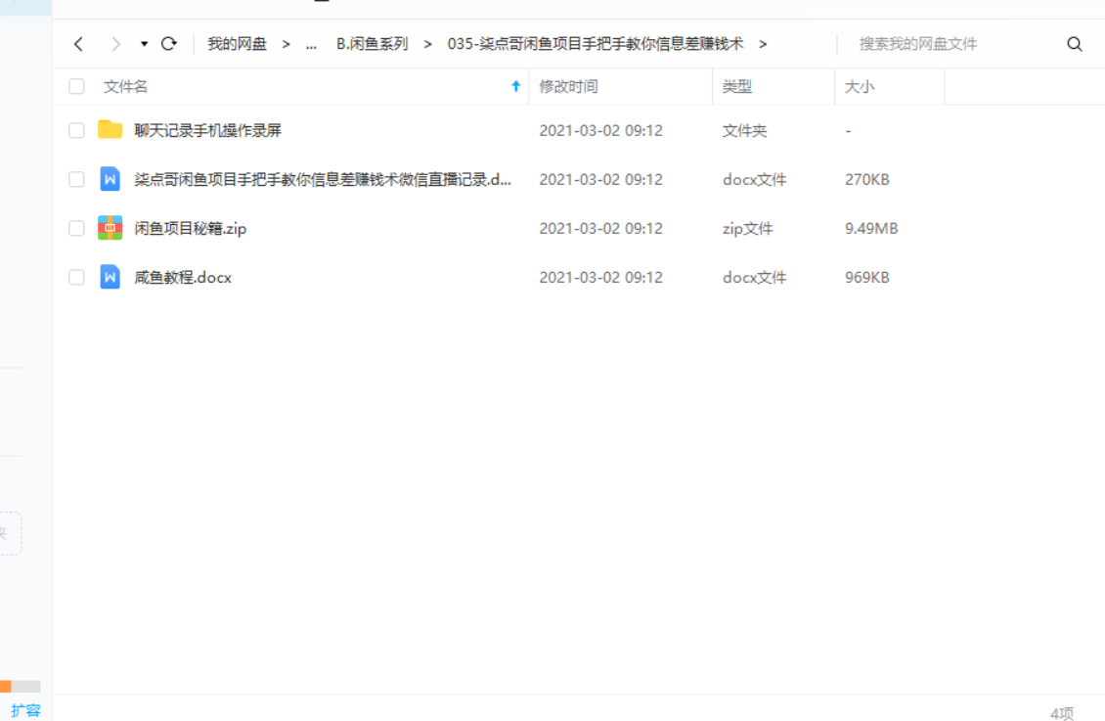Open navigation history dropdown arrow
The image size is (1105, 721).
(x=144, y=44)
